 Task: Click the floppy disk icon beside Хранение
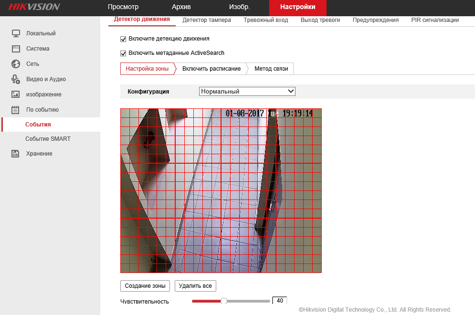[x=15, y=154]
